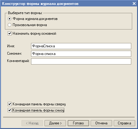Close the form constructor dialog with X
The height and width of the screenshot is (129, 138).
134,4
